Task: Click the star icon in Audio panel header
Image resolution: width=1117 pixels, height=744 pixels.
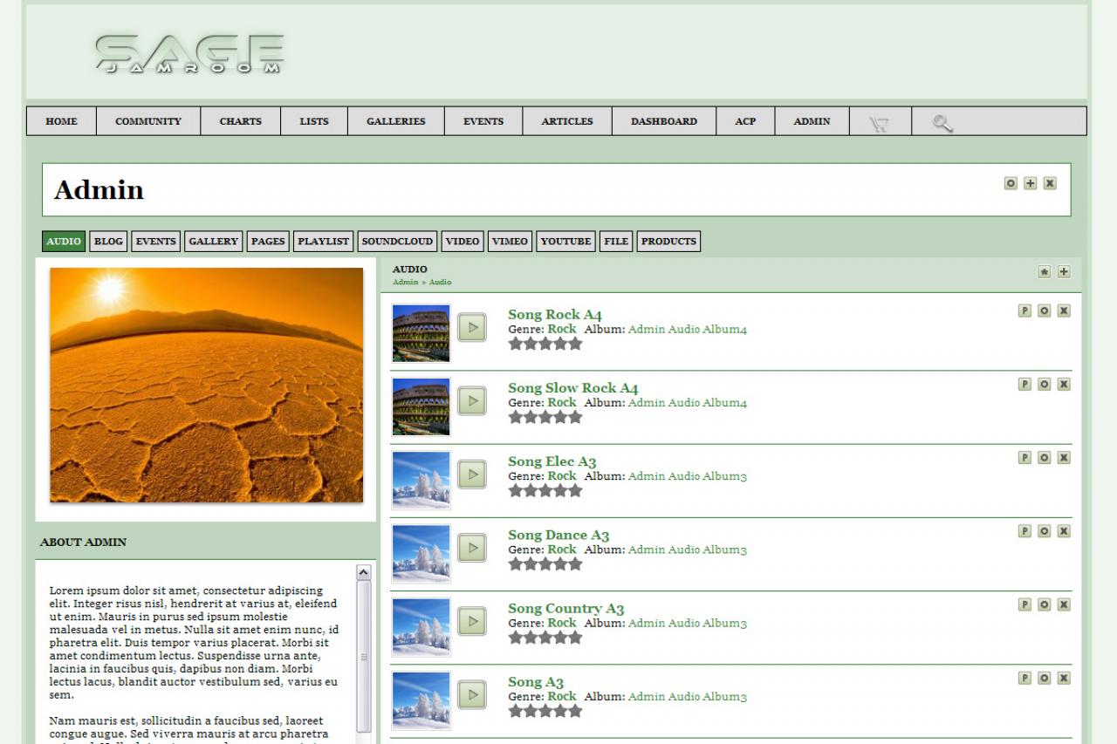Action: tap(1044, 271)
